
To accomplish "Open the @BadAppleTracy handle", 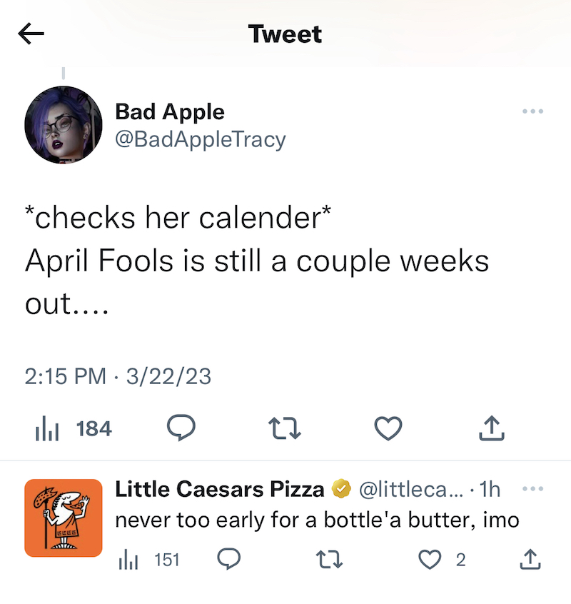I will pyautogui.click(x=200, y=138).
